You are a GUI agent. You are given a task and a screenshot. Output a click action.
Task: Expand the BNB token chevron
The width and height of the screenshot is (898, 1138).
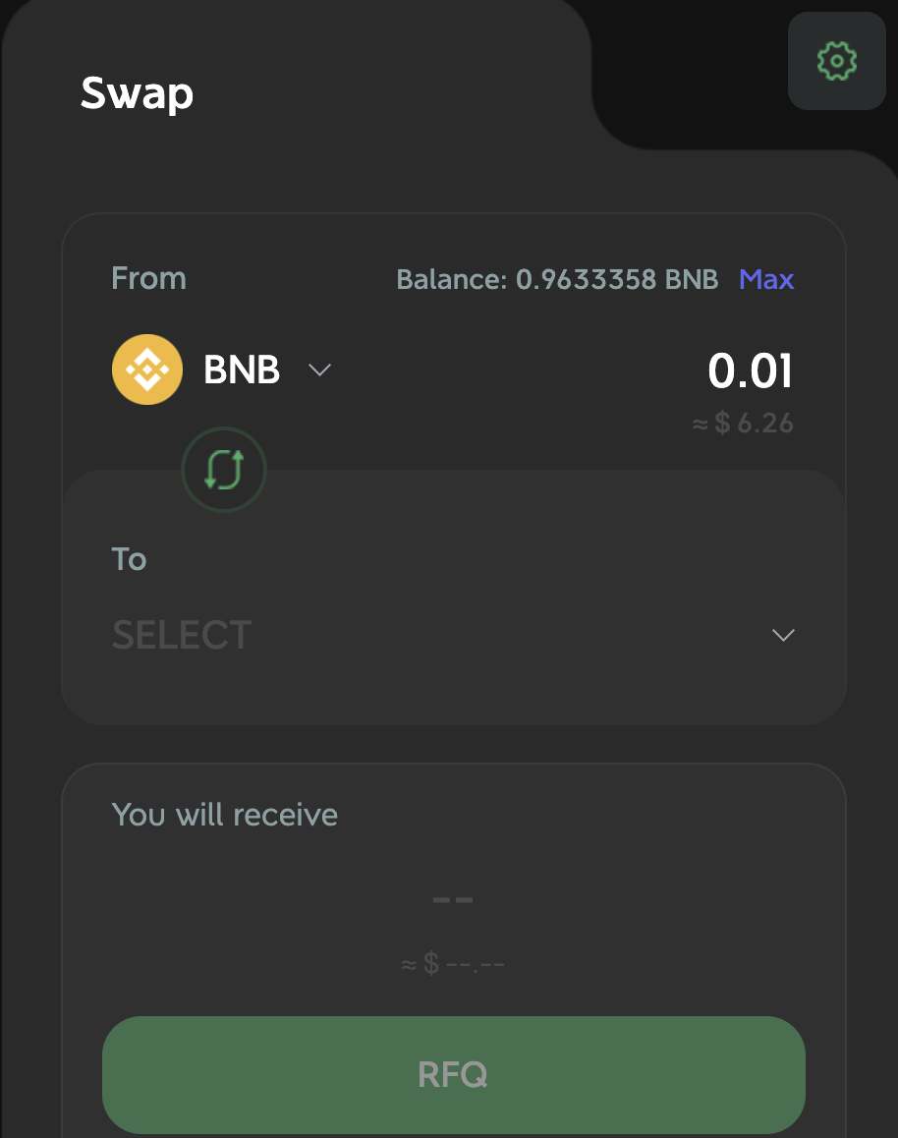pyautogui.click(x=319, y=370)
